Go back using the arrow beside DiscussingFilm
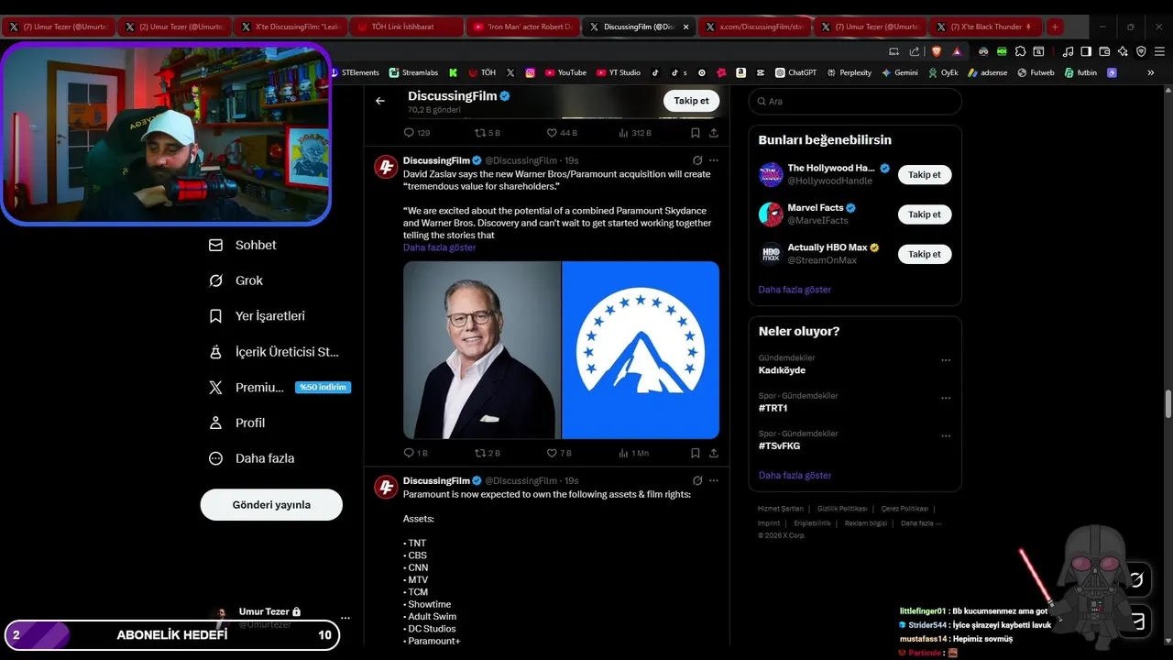This screenshot has height=660, width=1173. (380, 101)
